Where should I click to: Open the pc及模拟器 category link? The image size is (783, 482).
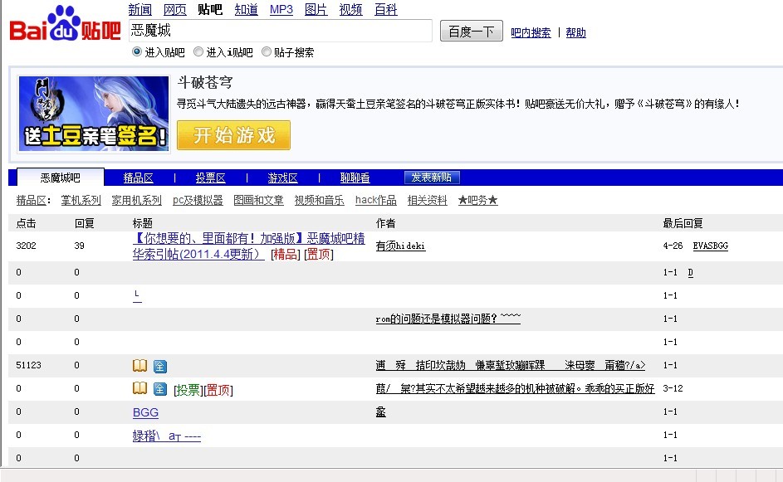pos(198,200)
